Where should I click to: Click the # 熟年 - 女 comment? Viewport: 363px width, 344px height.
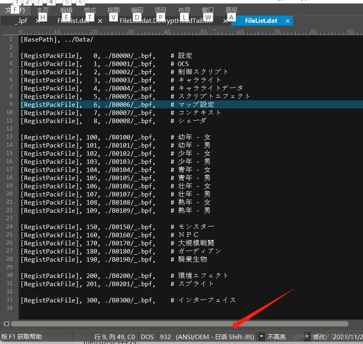tap(190, 203)
